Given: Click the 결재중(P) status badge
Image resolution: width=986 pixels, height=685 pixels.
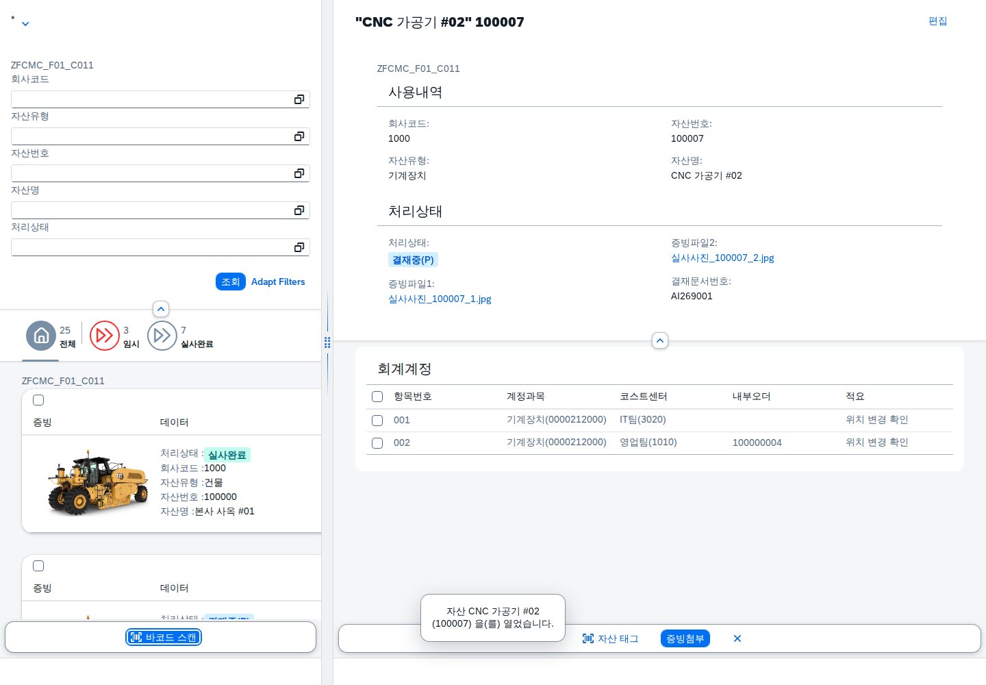Looking at the screenshot, I should click(413, 260).
